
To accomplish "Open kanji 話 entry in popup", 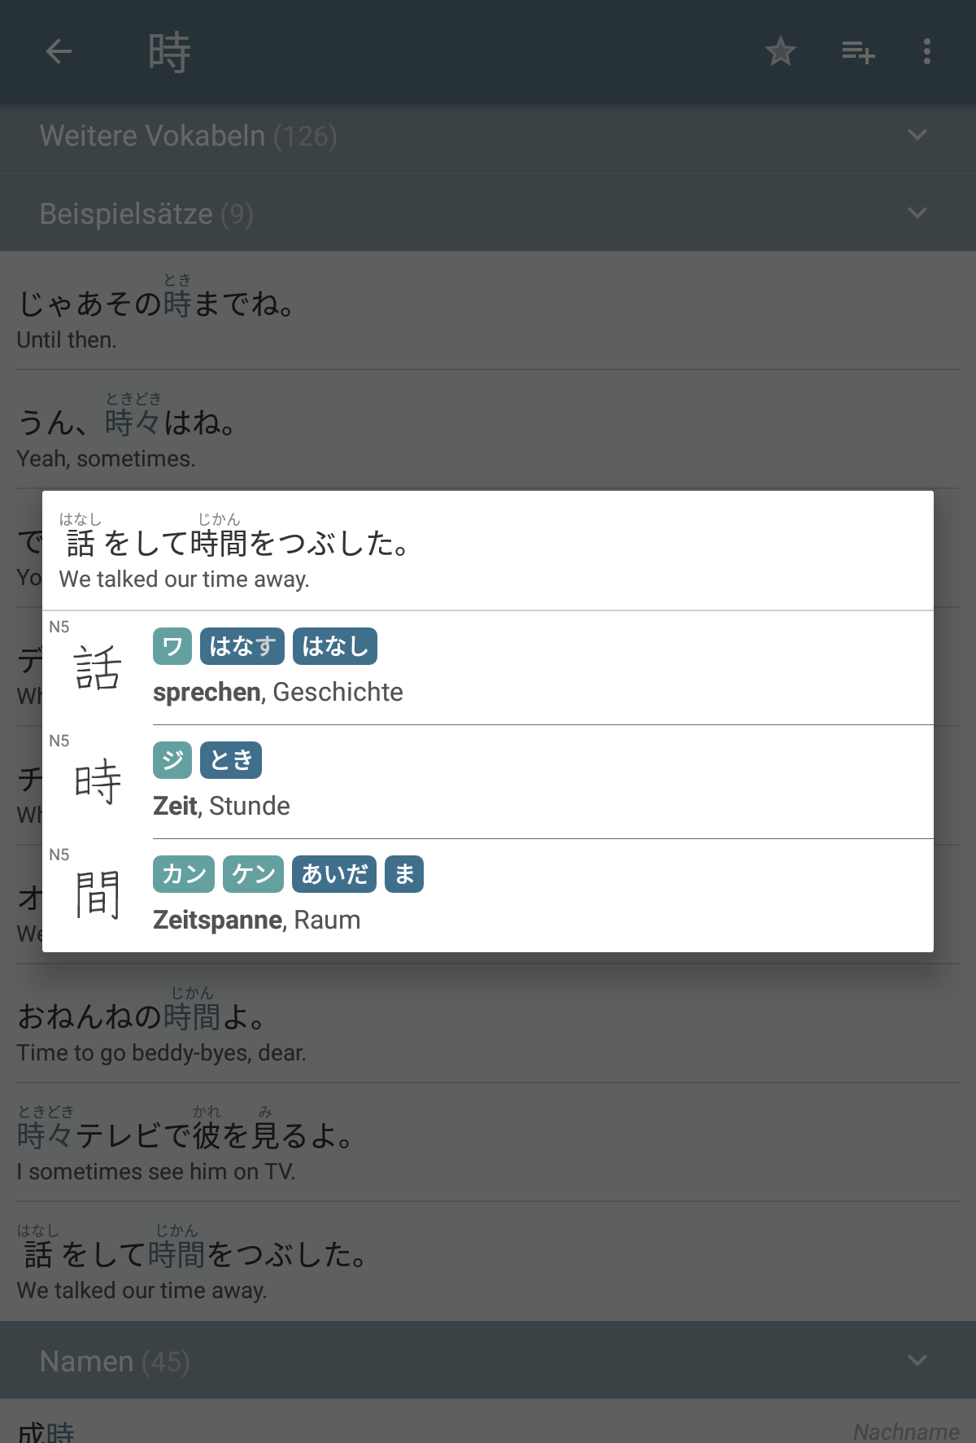I will pyautogui.click(x=488, y=667).
